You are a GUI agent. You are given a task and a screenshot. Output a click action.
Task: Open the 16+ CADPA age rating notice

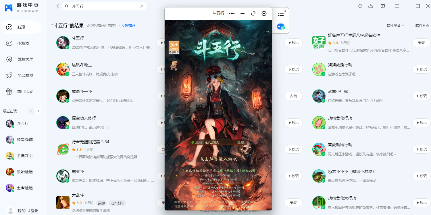174,48
